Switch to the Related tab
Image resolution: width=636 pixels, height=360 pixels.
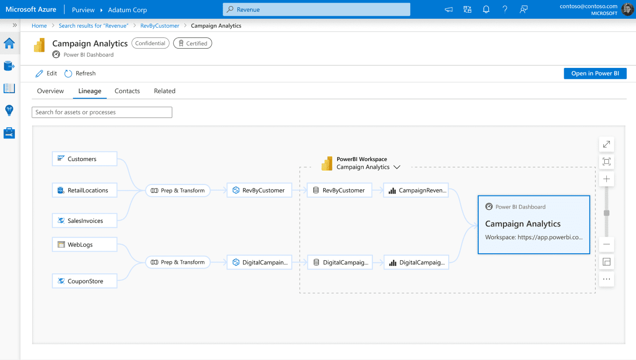[164, 91]
